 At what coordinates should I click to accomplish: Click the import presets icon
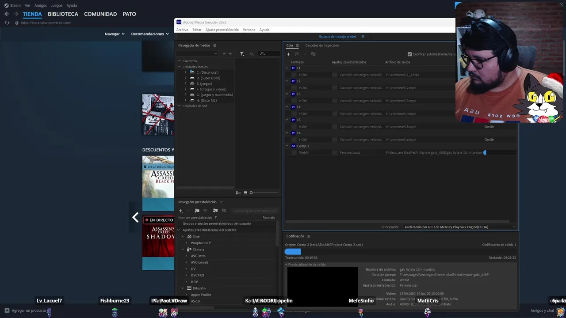[215, 211]
